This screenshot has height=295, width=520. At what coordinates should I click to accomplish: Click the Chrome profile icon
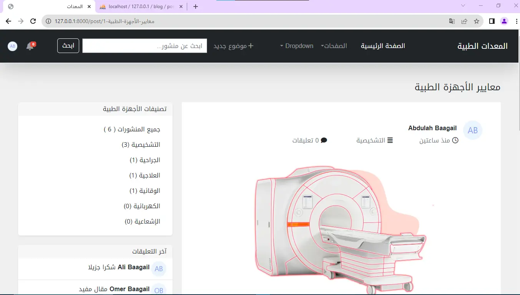point(504,21)
